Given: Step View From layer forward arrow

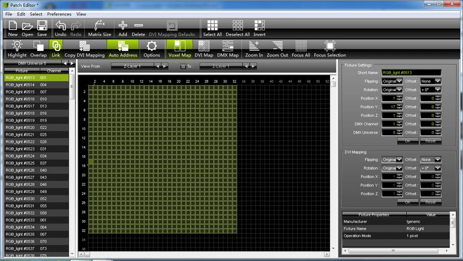Looking at the screenshot, I should pyautogui.click(x=165, y=66).
